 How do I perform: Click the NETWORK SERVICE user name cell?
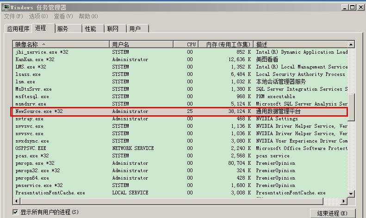click(133, 148)
